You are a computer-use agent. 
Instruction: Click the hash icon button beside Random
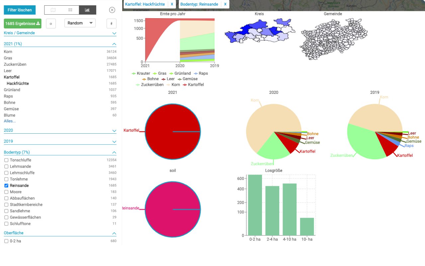[112, 24]
